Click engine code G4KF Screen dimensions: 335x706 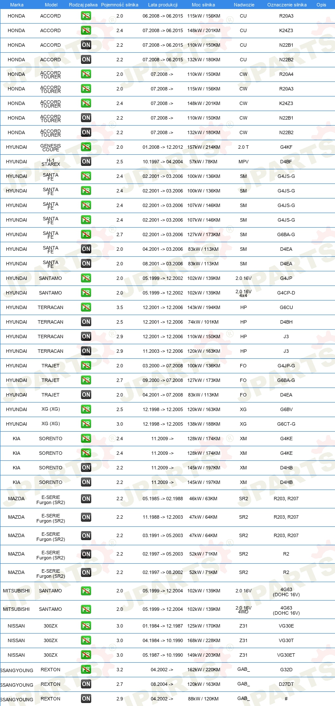click(x=286, y=147)
